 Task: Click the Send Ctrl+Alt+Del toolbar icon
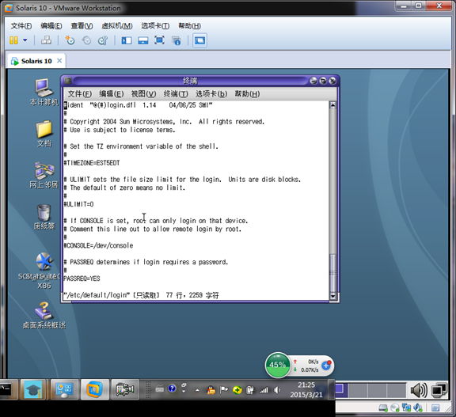tap(46, 40)
